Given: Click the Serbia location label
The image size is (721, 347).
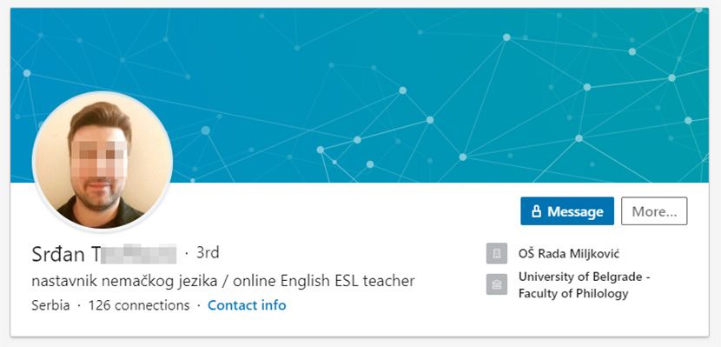Looking at the screenshot, I should tap(50, 305).
